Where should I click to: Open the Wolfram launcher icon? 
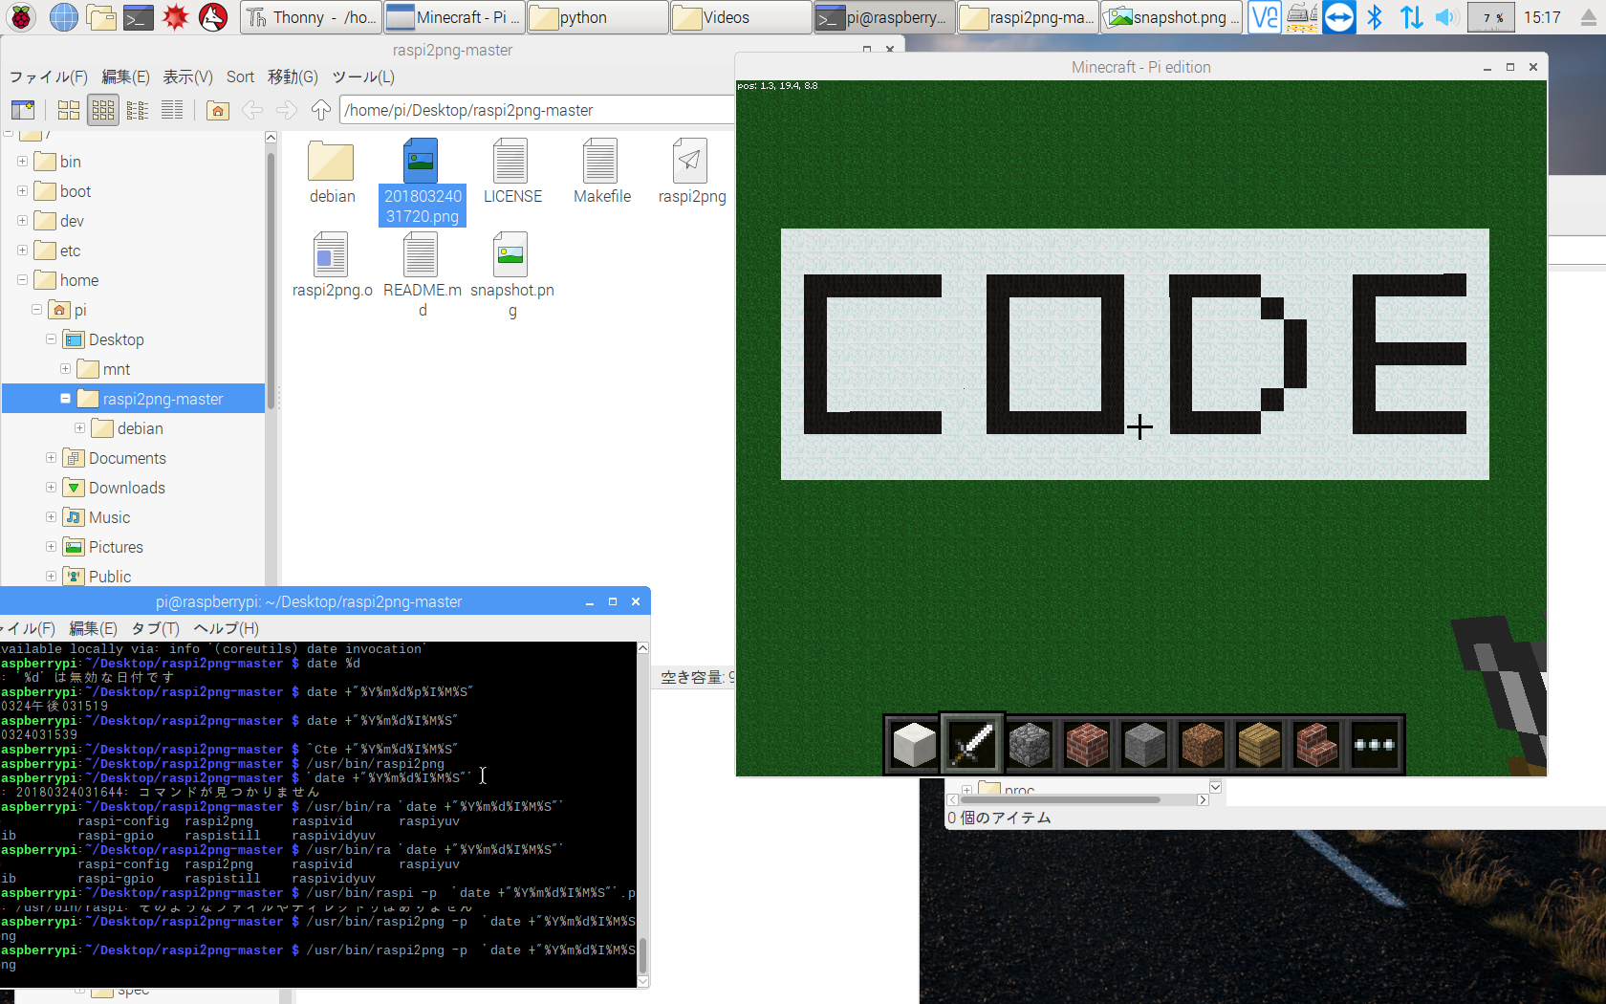click(213, 17)
